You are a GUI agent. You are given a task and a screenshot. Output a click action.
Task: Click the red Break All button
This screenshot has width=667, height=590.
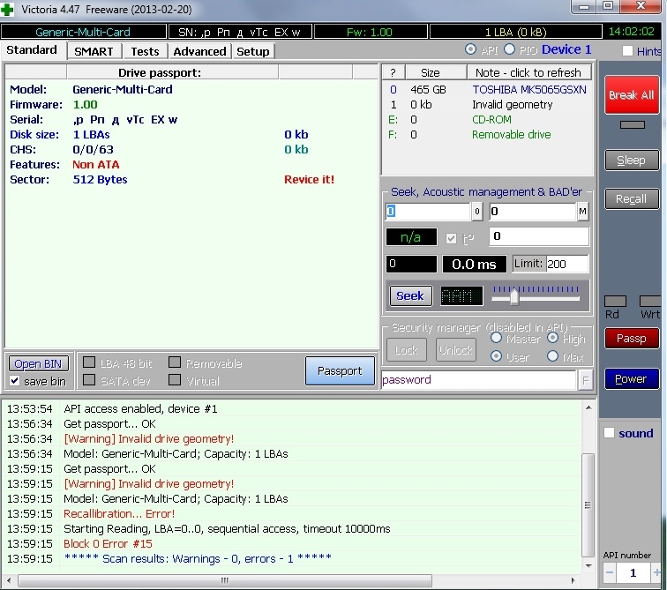(632, 94)
